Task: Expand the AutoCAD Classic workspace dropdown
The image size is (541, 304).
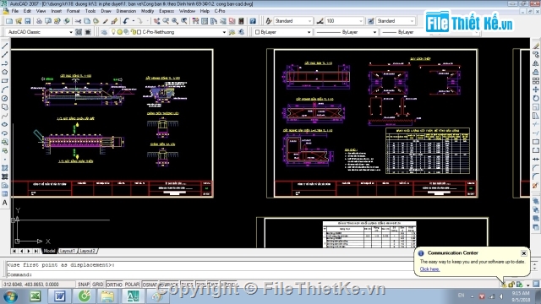Action: [40, 32]
